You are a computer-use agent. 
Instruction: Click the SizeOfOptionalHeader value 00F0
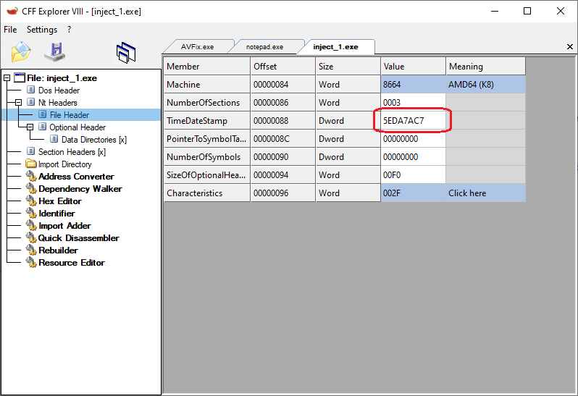pos(414,175)
